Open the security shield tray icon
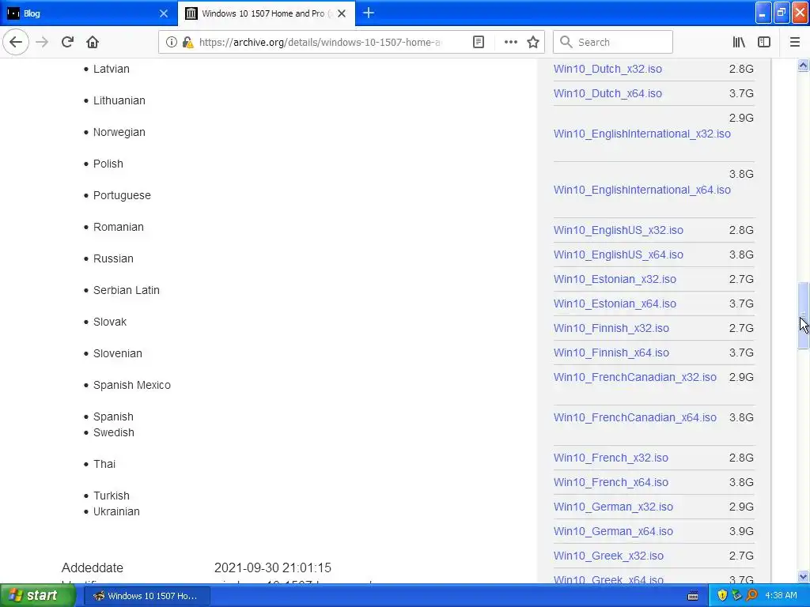This screenshot has height=607, width=810. [x=722, y=595]
